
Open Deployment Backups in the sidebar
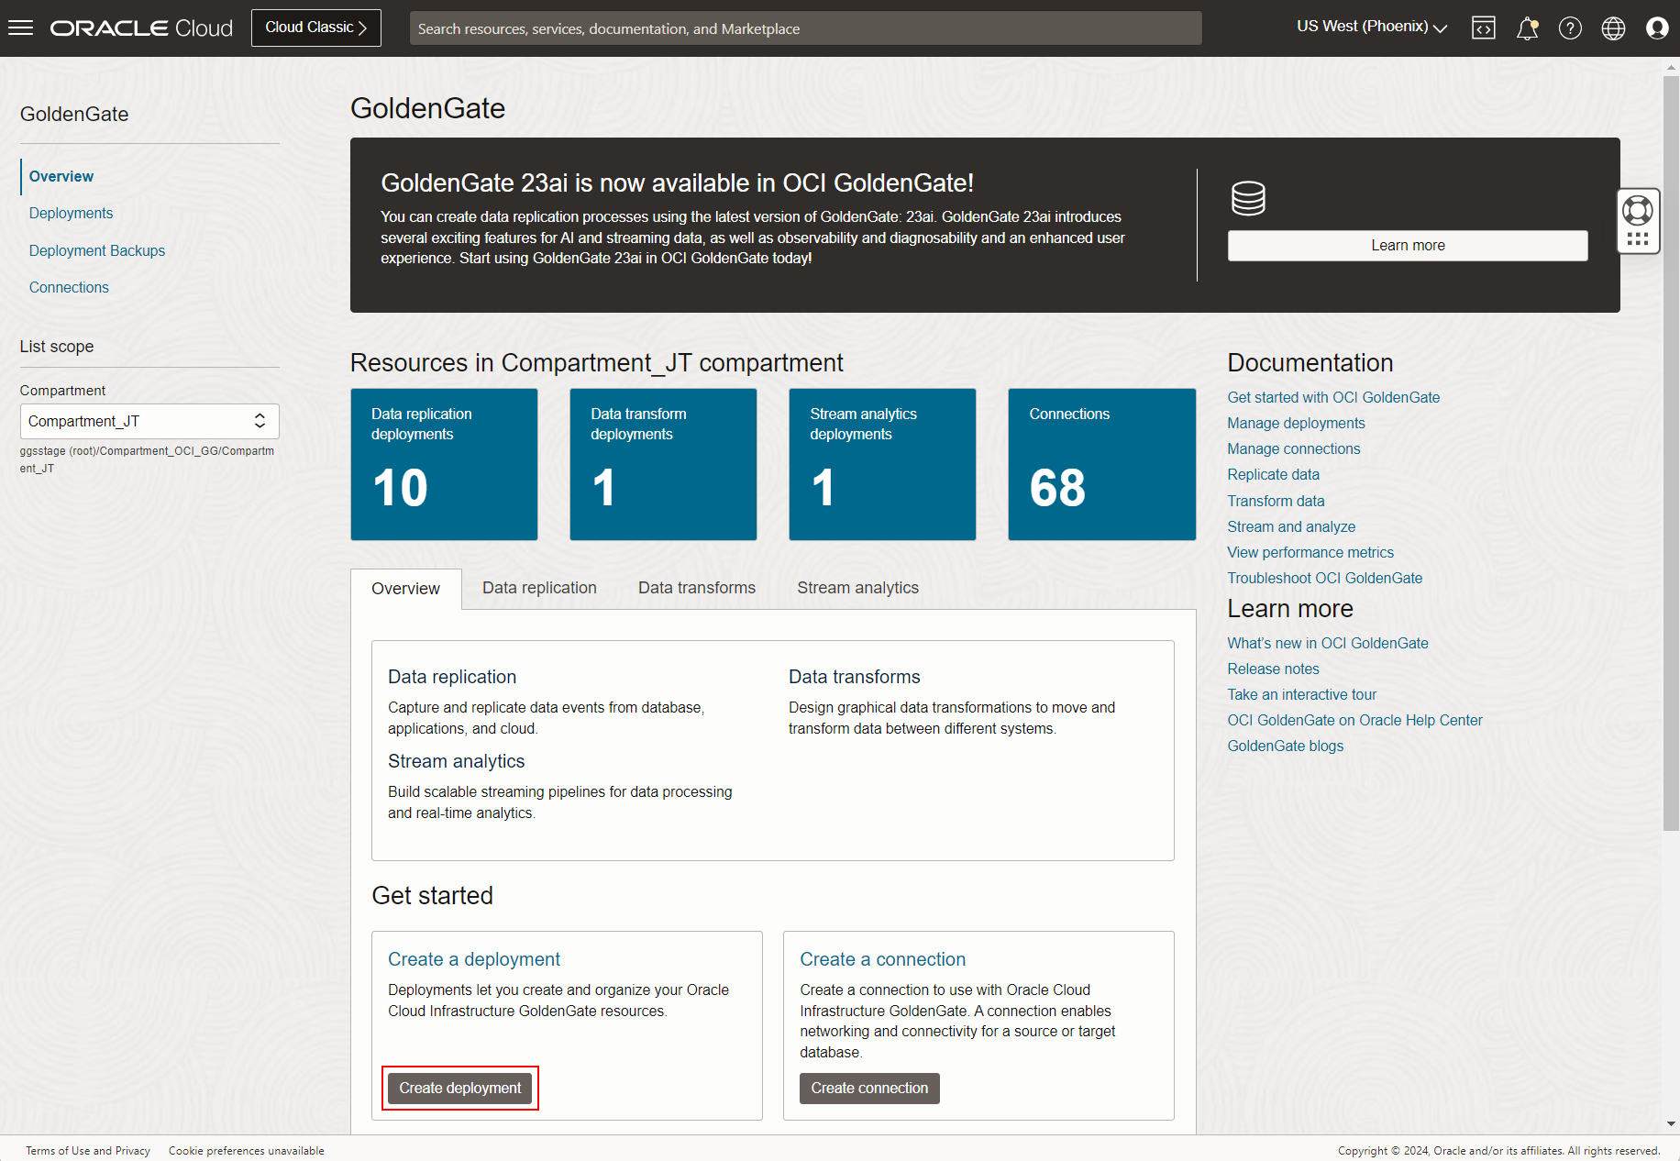click(x=97, y=250)
